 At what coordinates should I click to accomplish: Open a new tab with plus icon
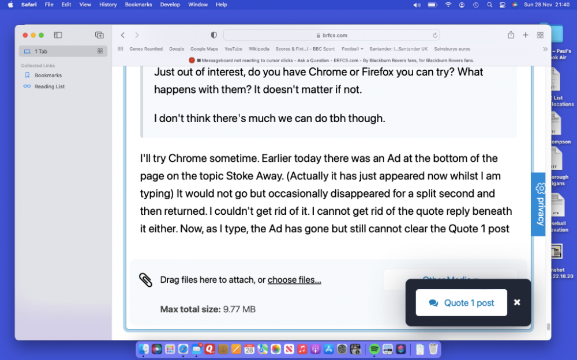coord(526,35)
